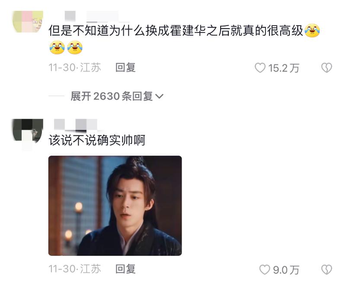This screenshot has width=346, height=284.
Task: Tap the first emoji on the second comment line
Action: [57, 47]
